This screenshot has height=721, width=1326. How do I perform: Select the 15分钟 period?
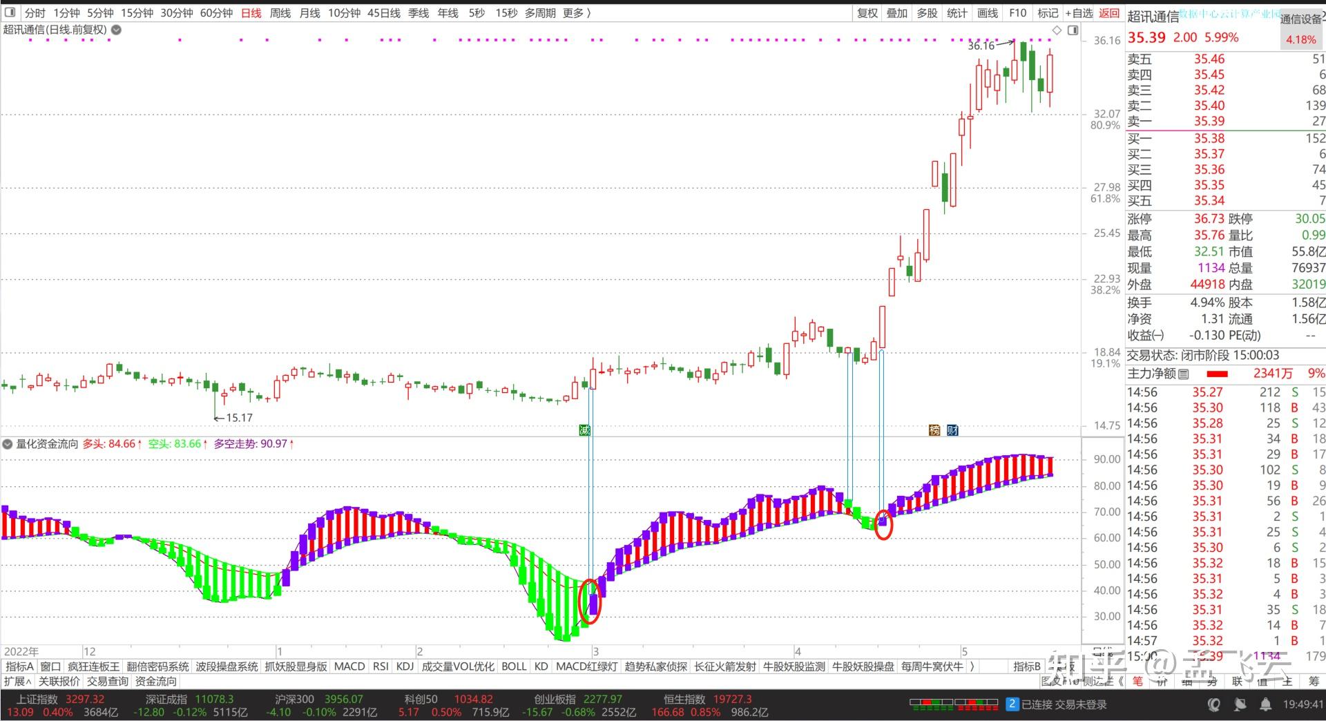point(137,13)
